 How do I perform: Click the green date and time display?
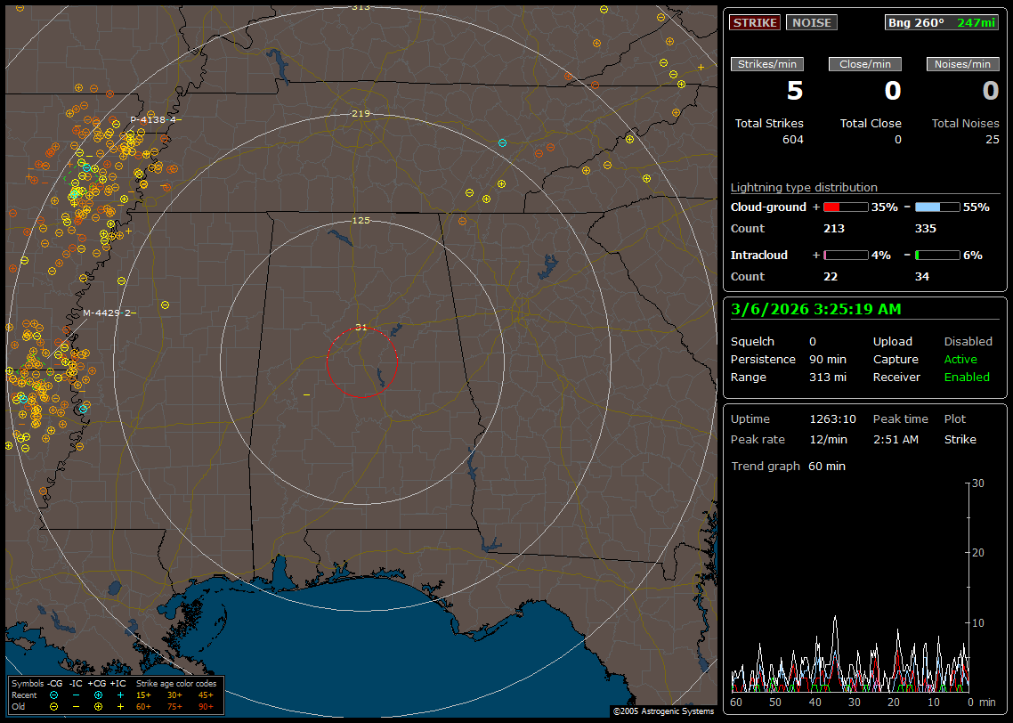[x=815, y=309]
